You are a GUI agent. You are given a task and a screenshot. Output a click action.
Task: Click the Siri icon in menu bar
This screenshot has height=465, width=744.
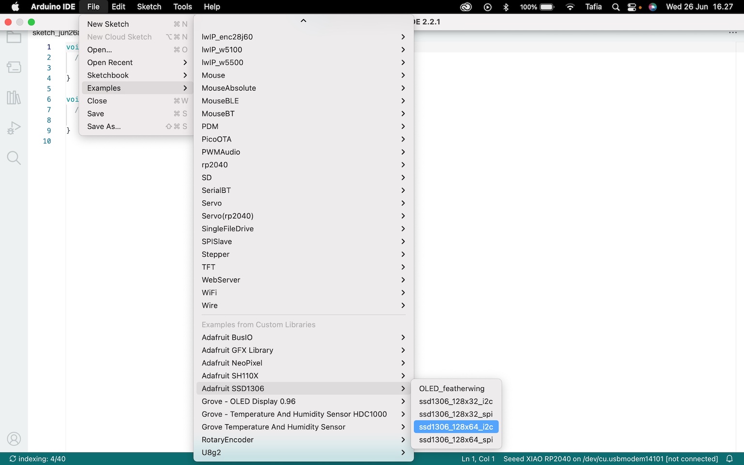tap(652, 7)
